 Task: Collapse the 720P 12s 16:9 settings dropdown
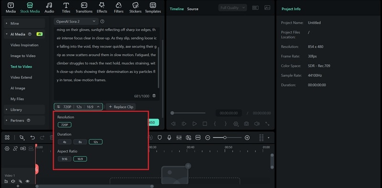(x=78, y=107)
